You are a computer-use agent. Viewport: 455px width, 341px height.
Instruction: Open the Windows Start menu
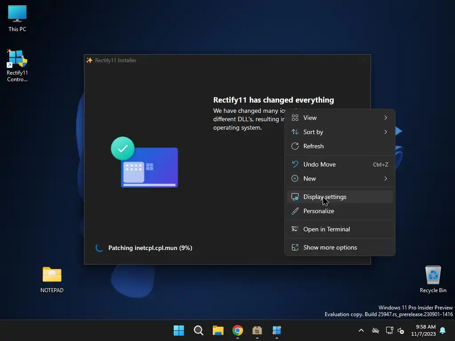179,330
